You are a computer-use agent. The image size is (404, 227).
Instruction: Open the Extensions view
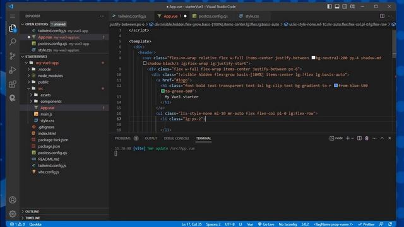click(x=13, y=84)
